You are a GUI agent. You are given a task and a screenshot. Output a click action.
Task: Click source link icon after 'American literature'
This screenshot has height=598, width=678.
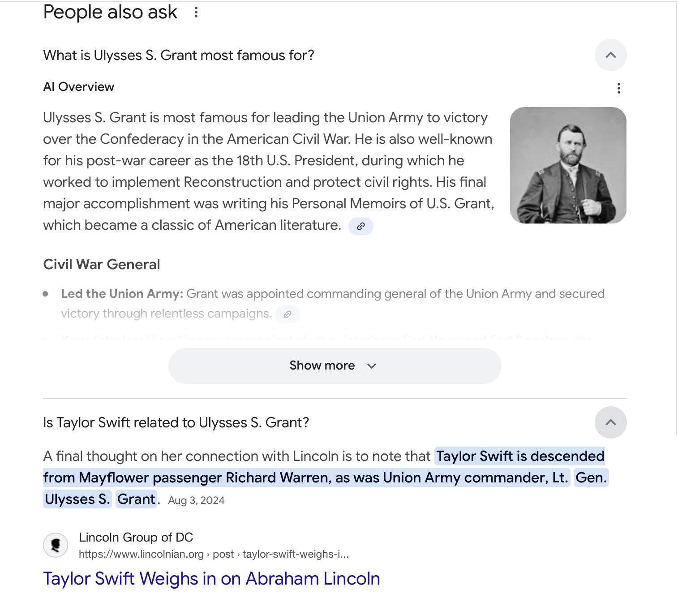pos(360,226)
